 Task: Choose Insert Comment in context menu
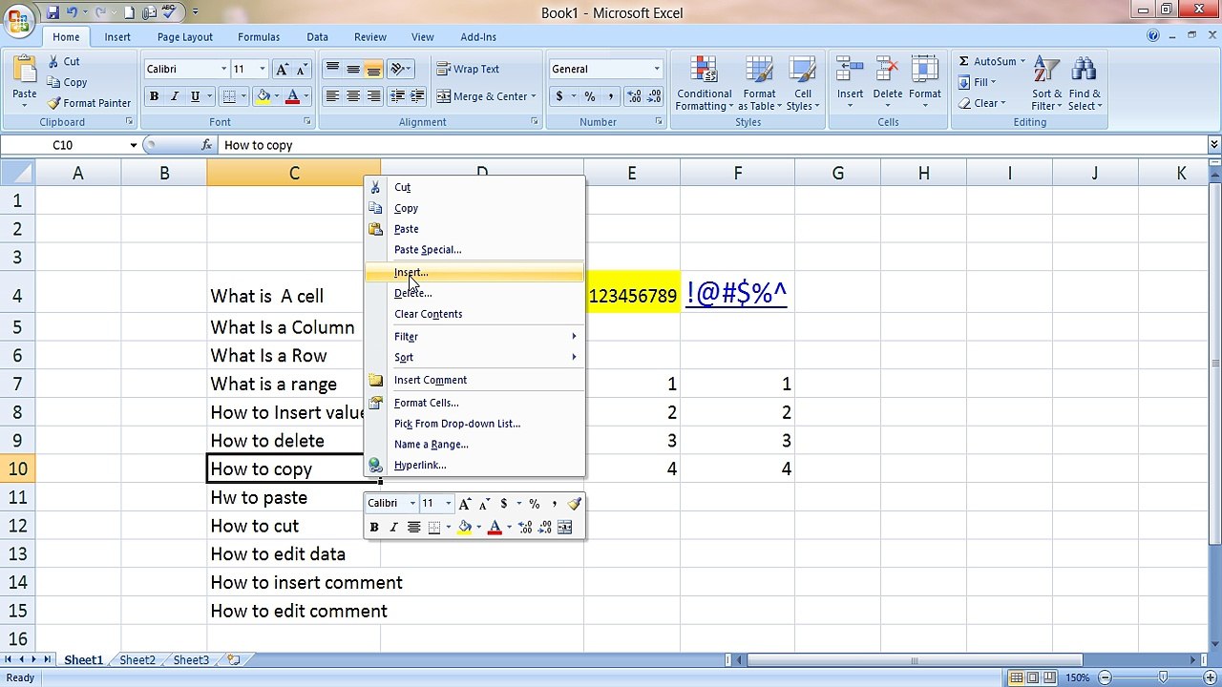click(x=474, y=380)
